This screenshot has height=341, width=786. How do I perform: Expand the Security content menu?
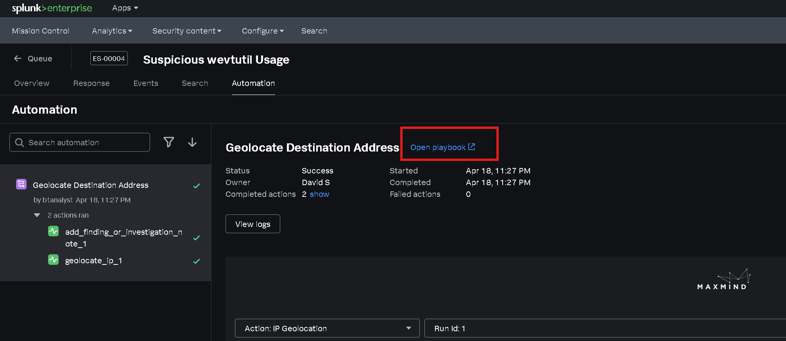187,31
